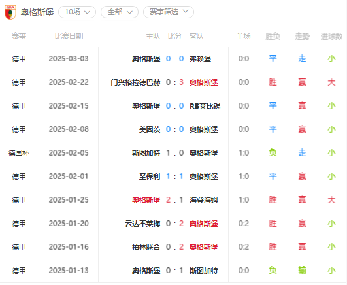The image size is (347, 285).
Task: Click the date 2025-02-22
Action: coord(69,82)
